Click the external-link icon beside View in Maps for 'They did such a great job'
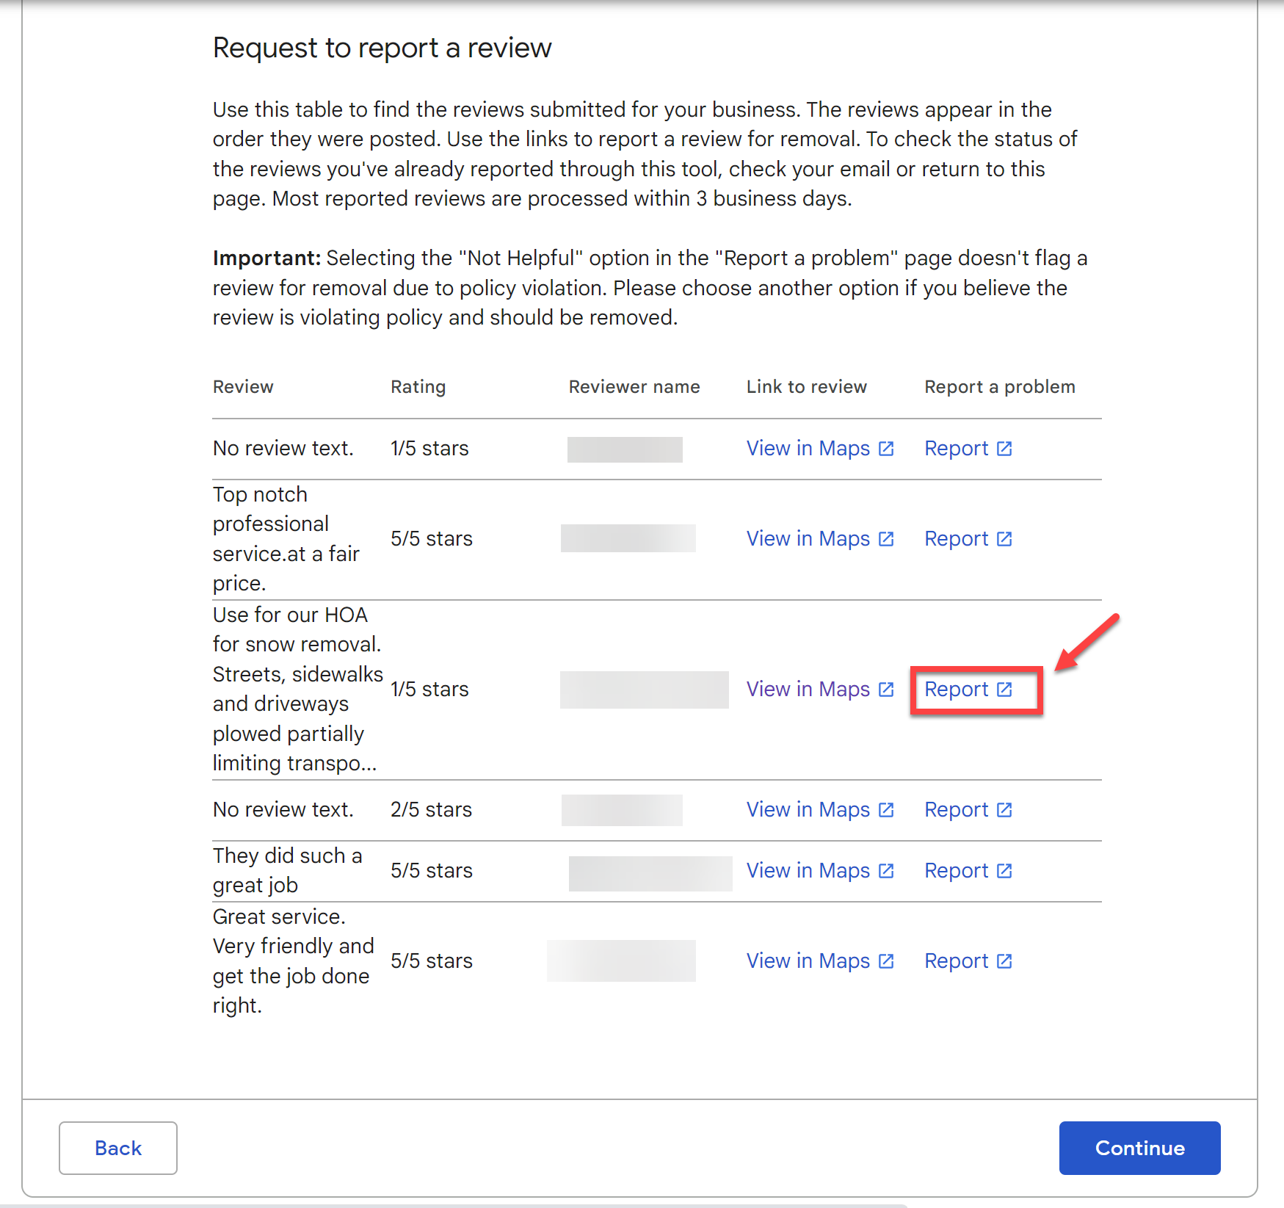The width and height of the screenshot is (1284, 1208). [886, 871]
